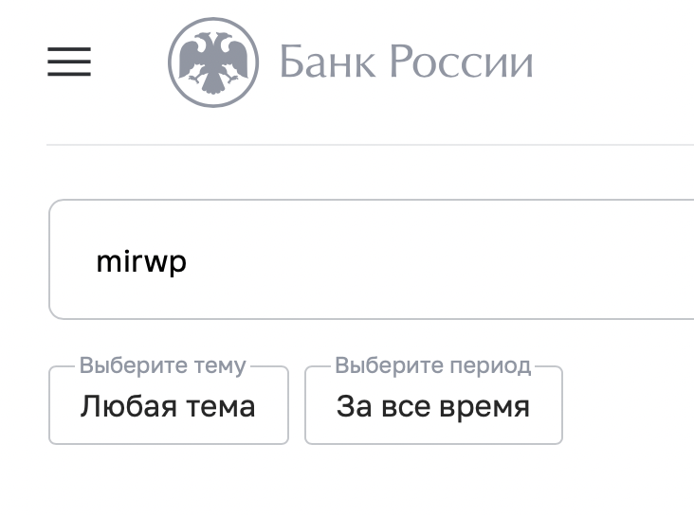Click the left edge of the search input

59,260
